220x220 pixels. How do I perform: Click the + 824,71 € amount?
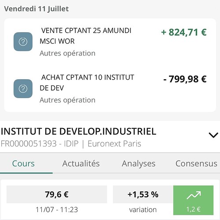click(x=184, y=32)
